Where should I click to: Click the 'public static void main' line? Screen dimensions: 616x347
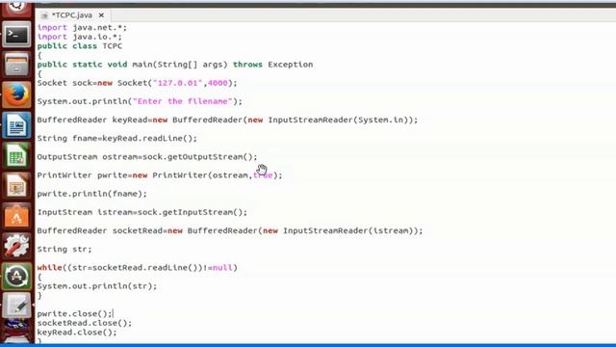(175, 65)
